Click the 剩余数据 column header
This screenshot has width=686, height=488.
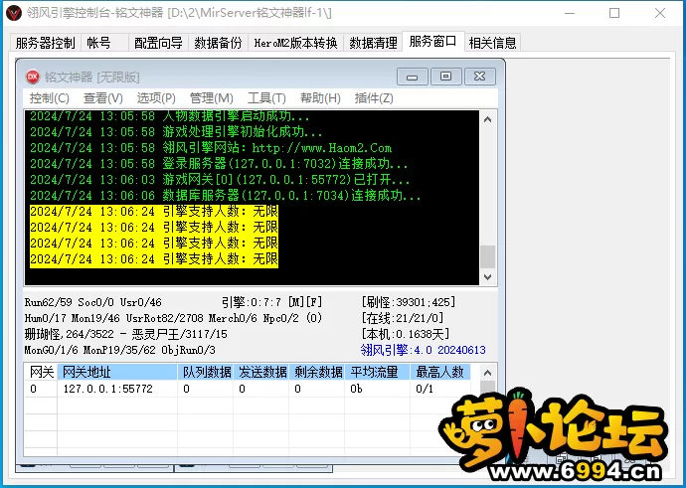point(317,372)
